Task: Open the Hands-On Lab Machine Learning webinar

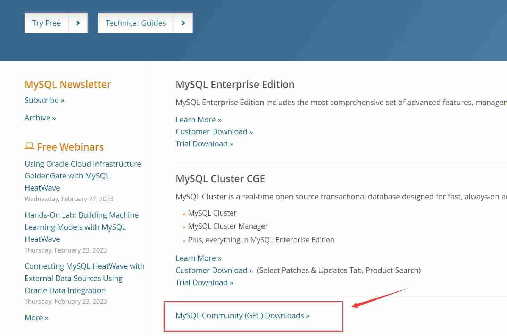Action: [82, 227]
